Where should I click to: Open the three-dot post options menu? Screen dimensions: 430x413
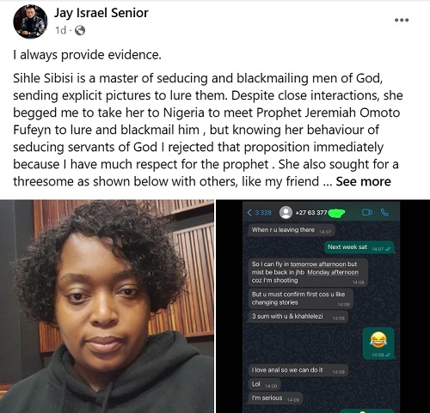point(402,20)
